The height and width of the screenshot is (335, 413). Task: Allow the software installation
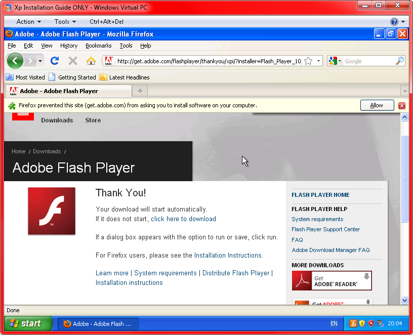[x=377, y=105]
